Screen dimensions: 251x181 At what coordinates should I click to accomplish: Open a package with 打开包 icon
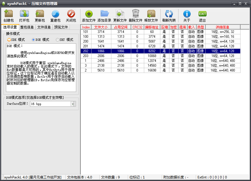[x=24, y=16]
